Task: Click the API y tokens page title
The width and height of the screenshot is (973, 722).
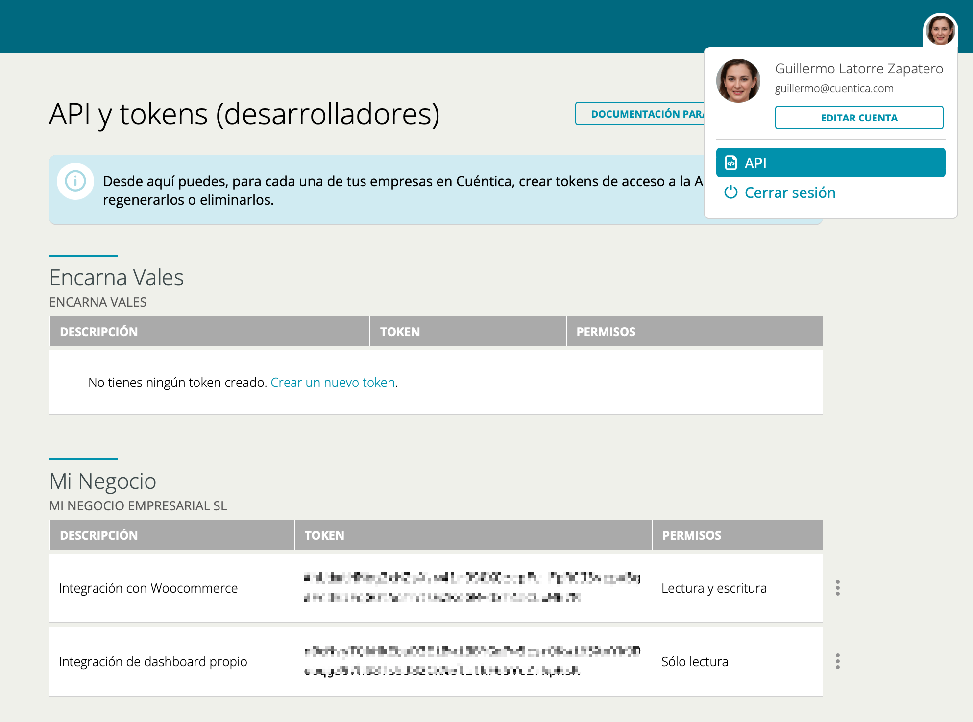Action: 244,114
